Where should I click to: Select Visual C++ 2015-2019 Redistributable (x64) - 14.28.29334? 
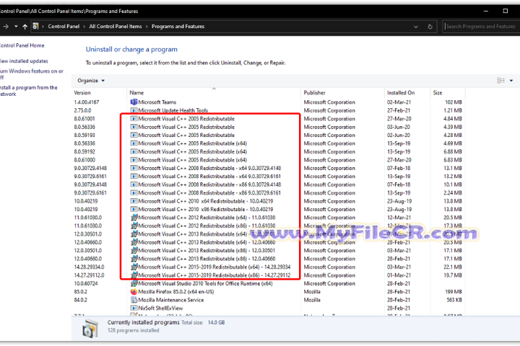tap(214, 267)
